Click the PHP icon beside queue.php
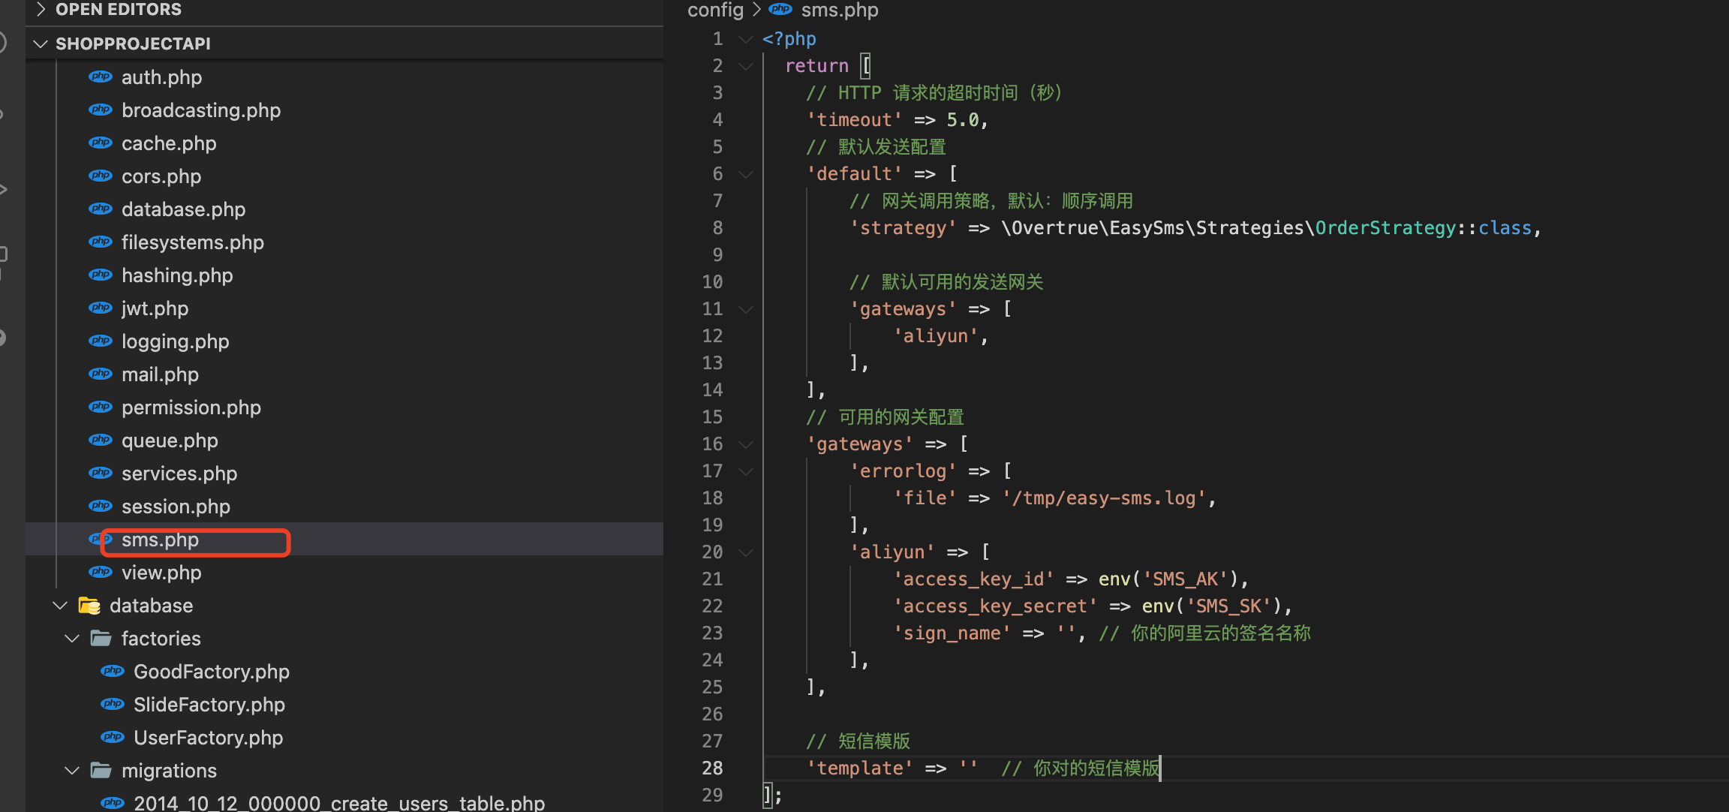This screenshot has width=1729, height=812. pos(101,440)
